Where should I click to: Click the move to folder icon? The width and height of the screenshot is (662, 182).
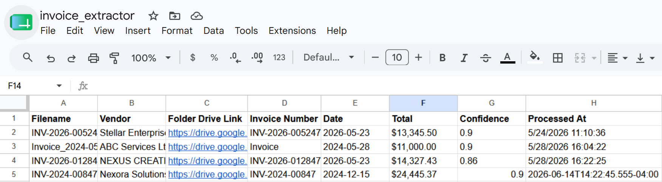tap(175, 16)
